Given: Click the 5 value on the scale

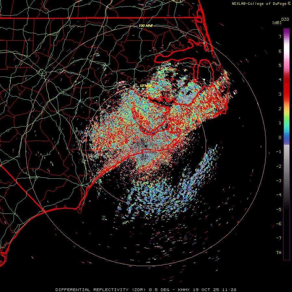Looking at the screenshot, I should pyautogui.click(x=280, y=65).
